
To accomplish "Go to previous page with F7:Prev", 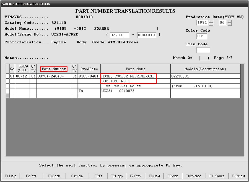I will pos(136,176).
